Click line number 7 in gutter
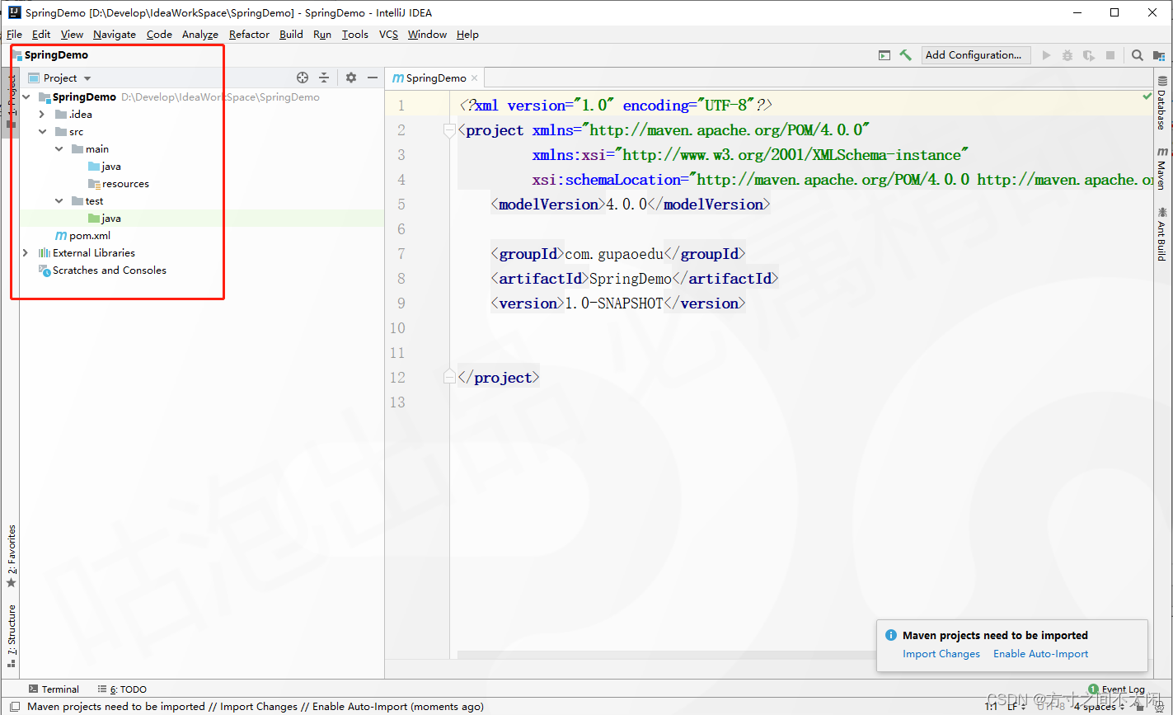The height and width of the screenshot is (715, 1173). 401,254
